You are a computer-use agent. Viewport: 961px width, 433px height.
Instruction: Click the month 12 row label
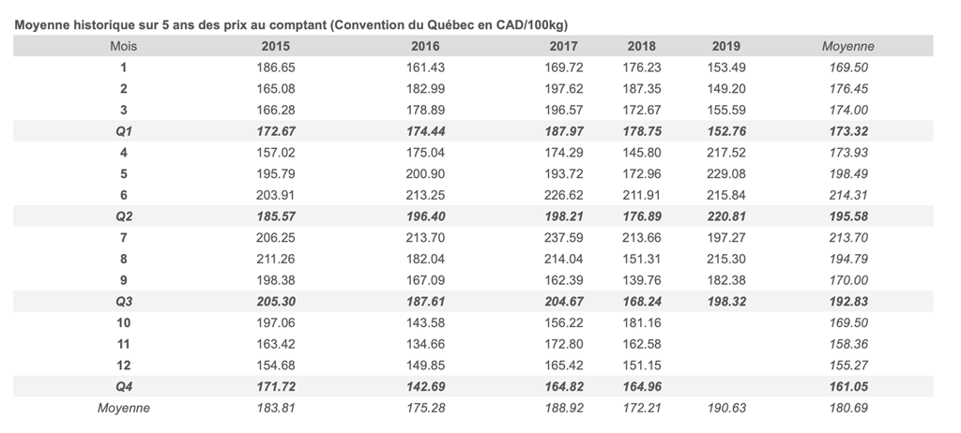pos(123,366)
